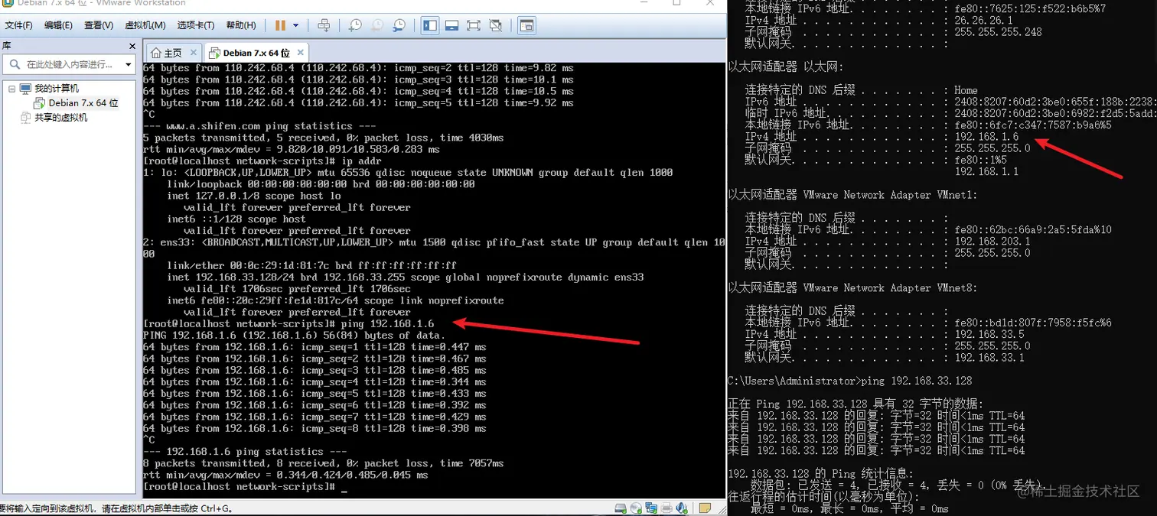The height and width of the screenshot is (516, 1157).
Task: Click the revert to snapshot toolbar icon
Action: (x=377, y=25)
